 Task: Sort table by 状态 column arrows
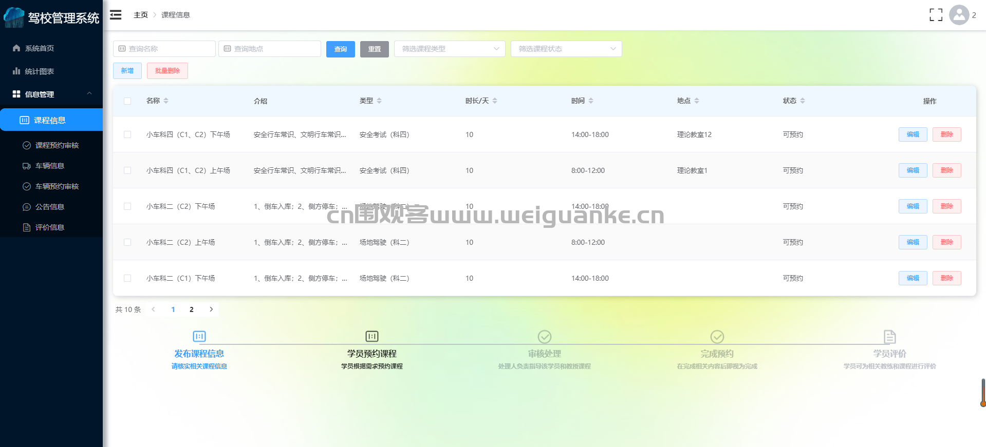click(x=803, y=101)
